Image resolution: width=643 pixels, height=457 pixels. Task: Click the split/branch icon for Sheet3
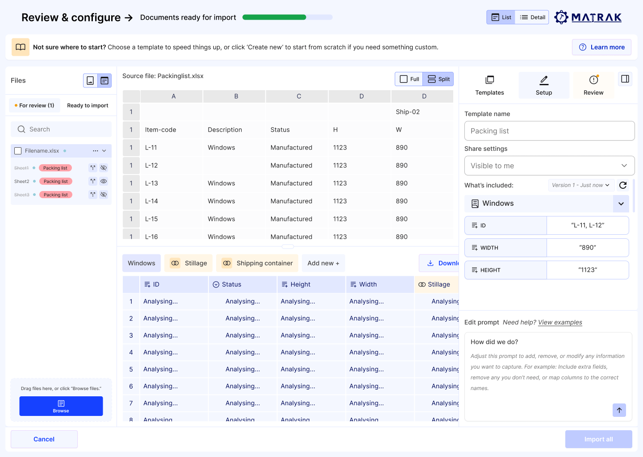click(93, 195)
